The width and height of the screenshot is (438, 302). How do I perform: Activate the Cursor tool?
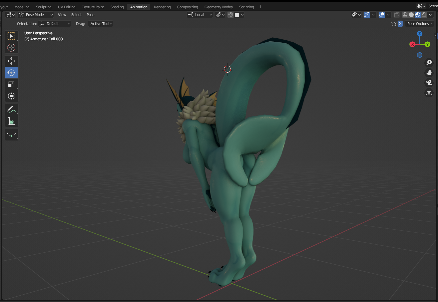point(11,48)
